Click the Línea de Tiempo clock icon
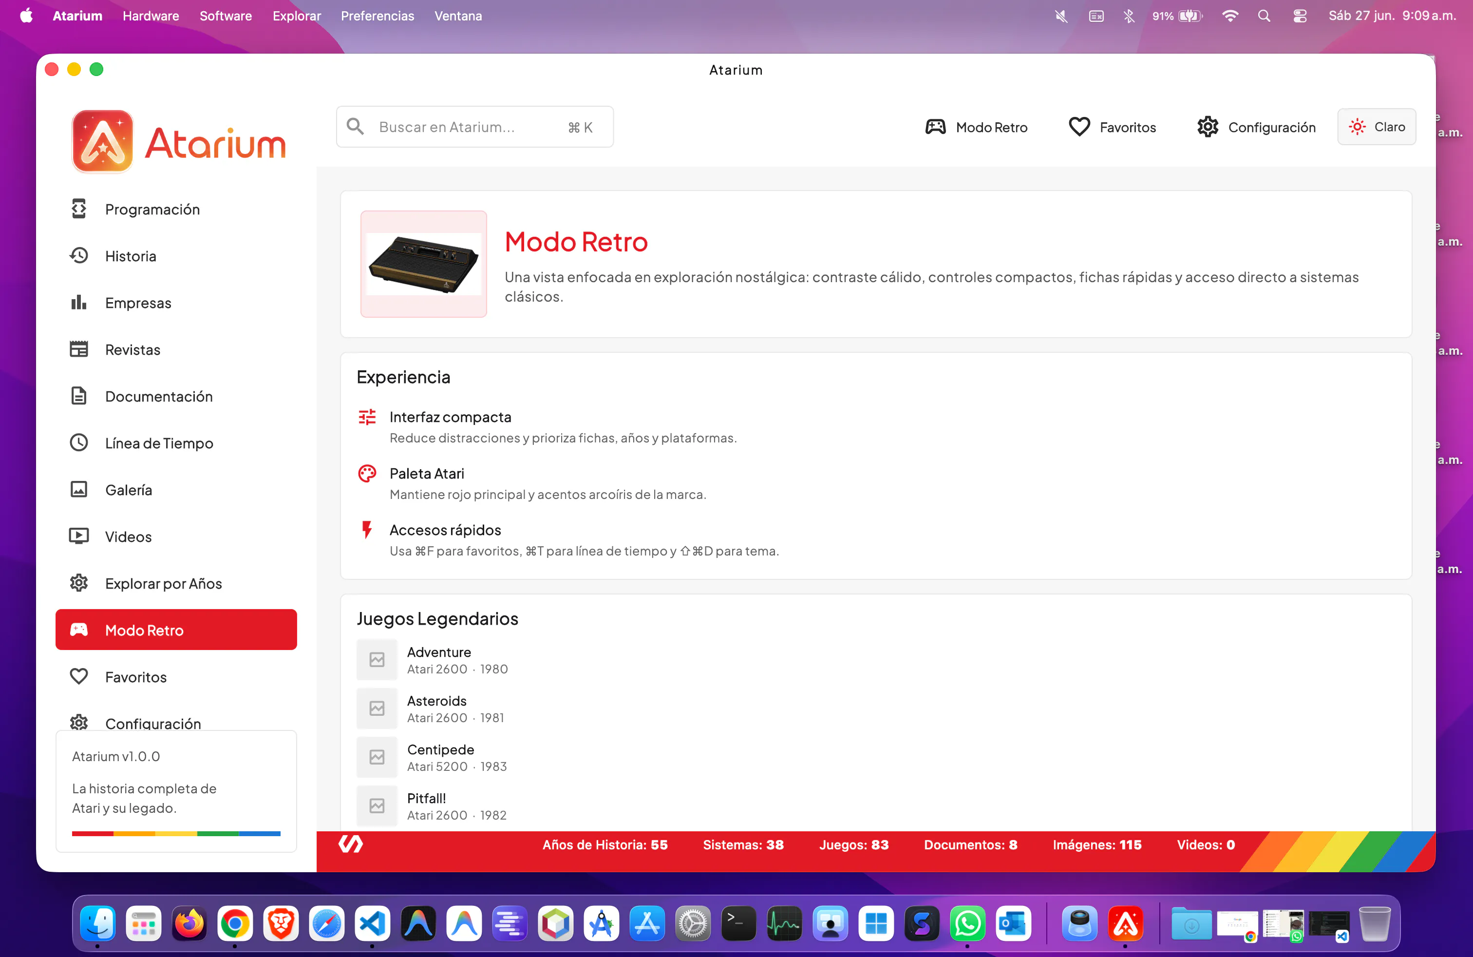 (78, 442)
